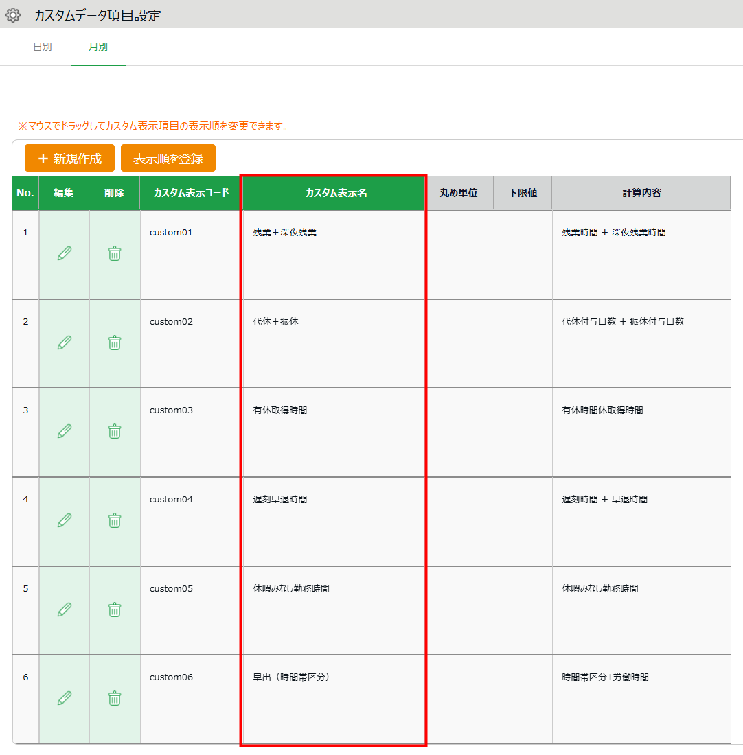Open edit for custom06 pencil icon

[x=65, y=698]
